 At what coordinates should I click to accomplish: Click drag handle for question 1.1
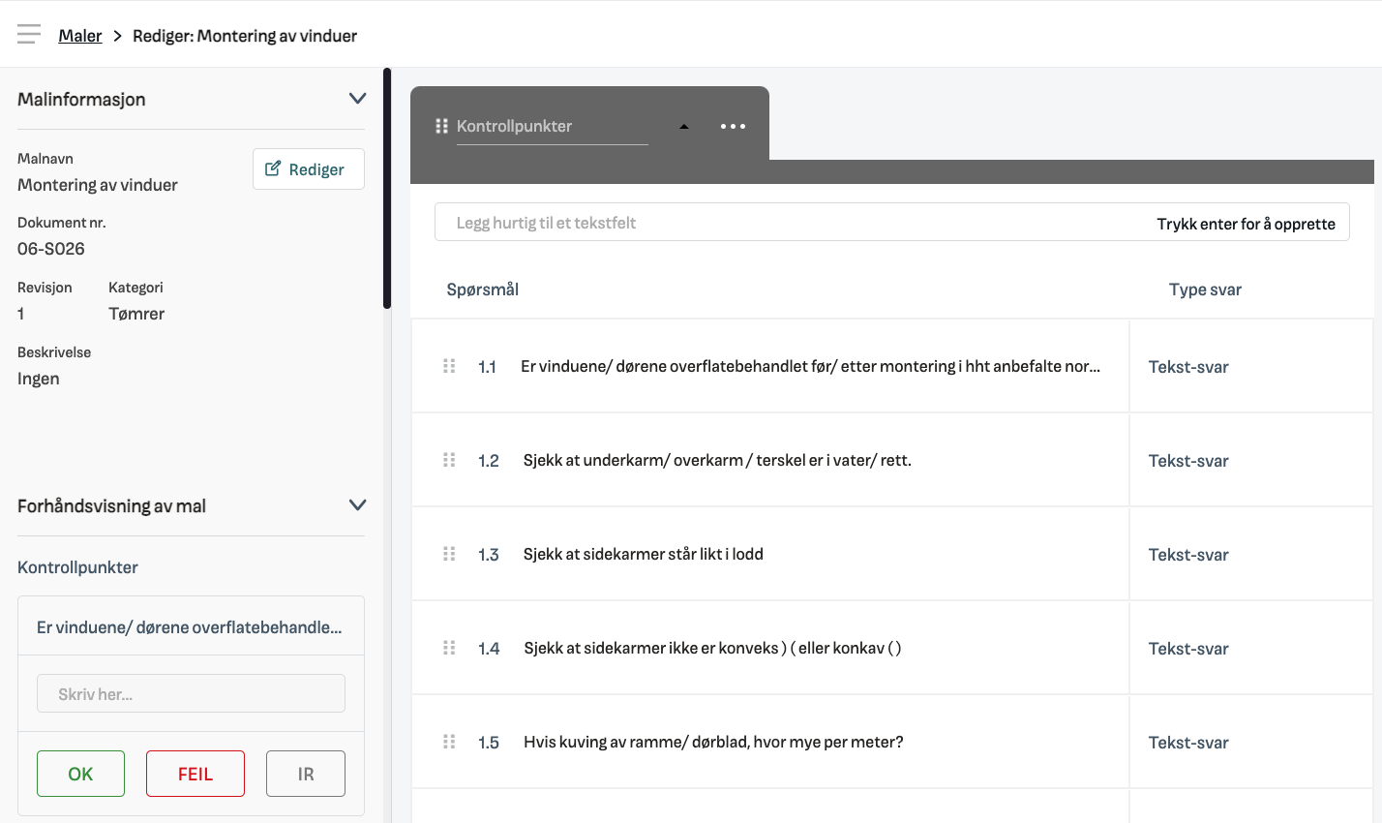point(449,366)
